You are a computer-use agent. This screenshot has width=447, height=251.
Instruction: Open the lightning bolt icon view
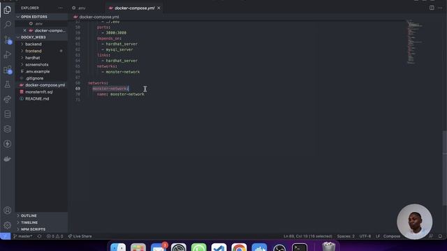click(x=8, y=144)
